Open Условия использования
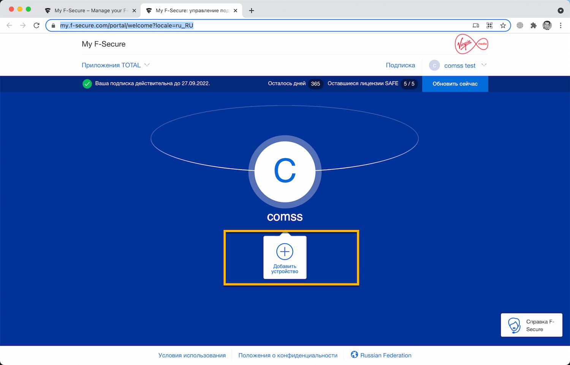570x365 pixels. pyautogui.click(x=192, y=355)
